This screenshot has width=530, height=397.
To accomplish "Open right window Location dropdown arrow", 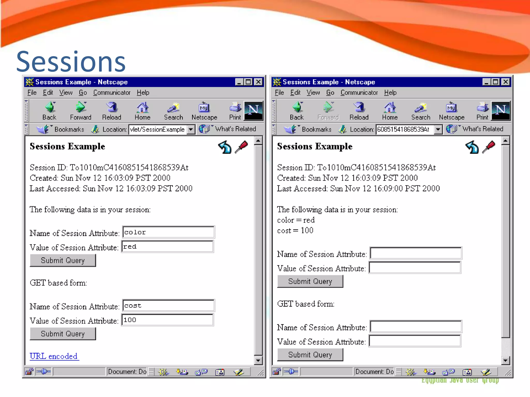I will click(x=438, y=129).
